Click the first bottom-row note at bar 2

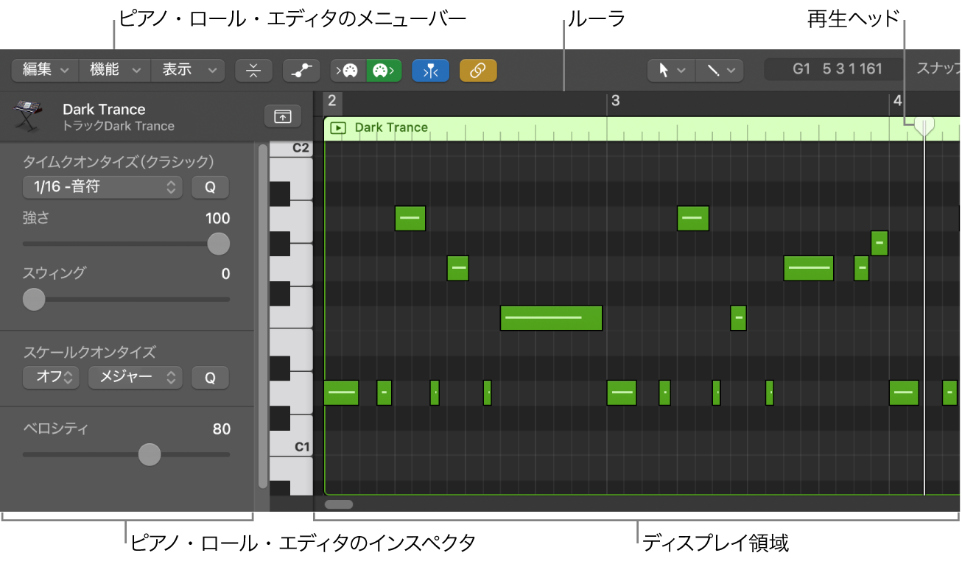tap(341, 393)
